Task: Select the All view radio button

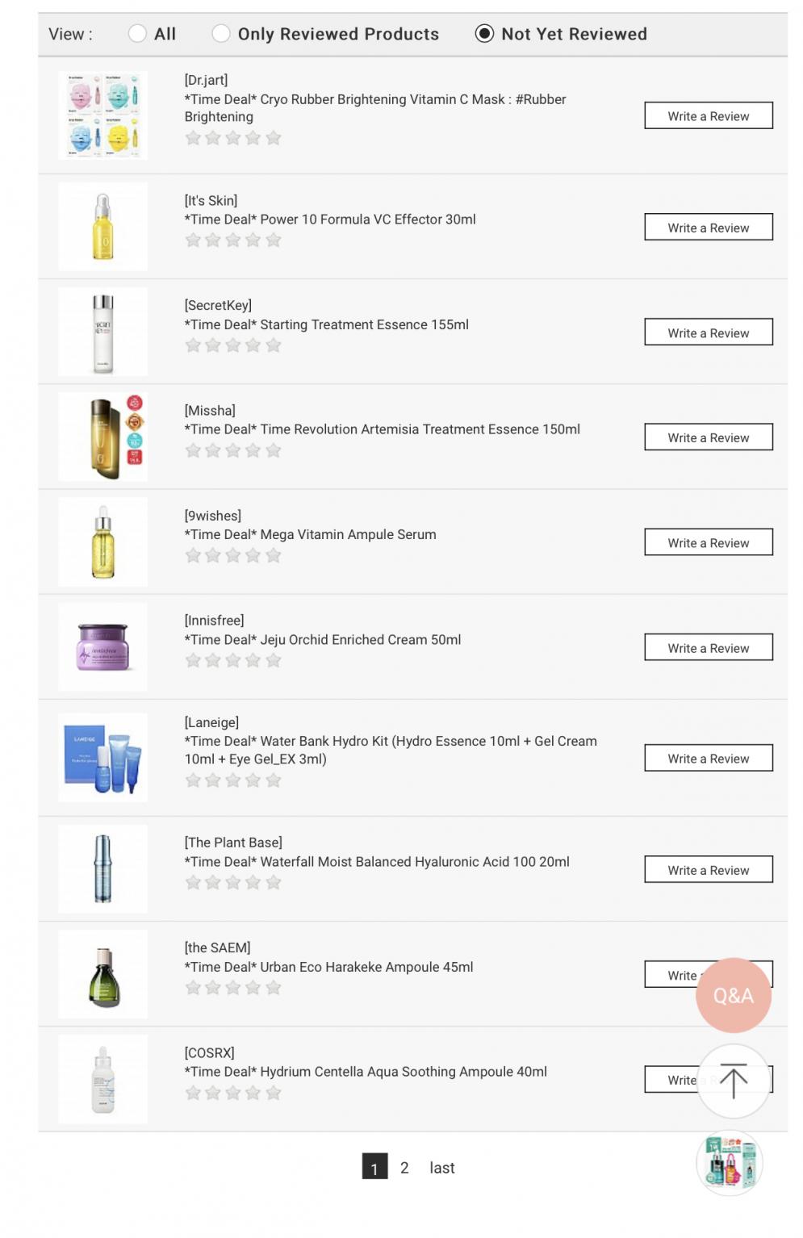Action: (x=138, y=33)
